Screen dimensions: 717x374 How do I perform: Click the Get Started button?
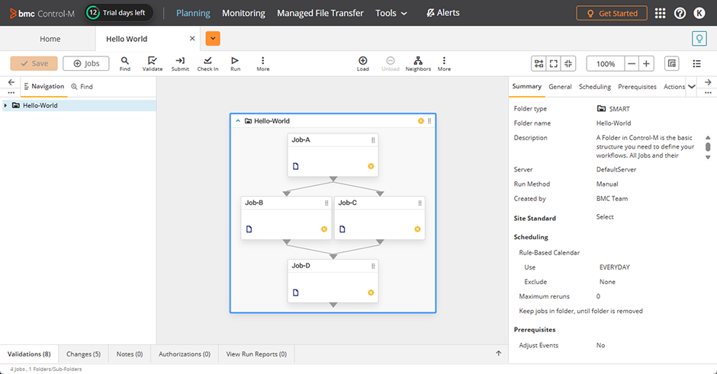point(612,13)
